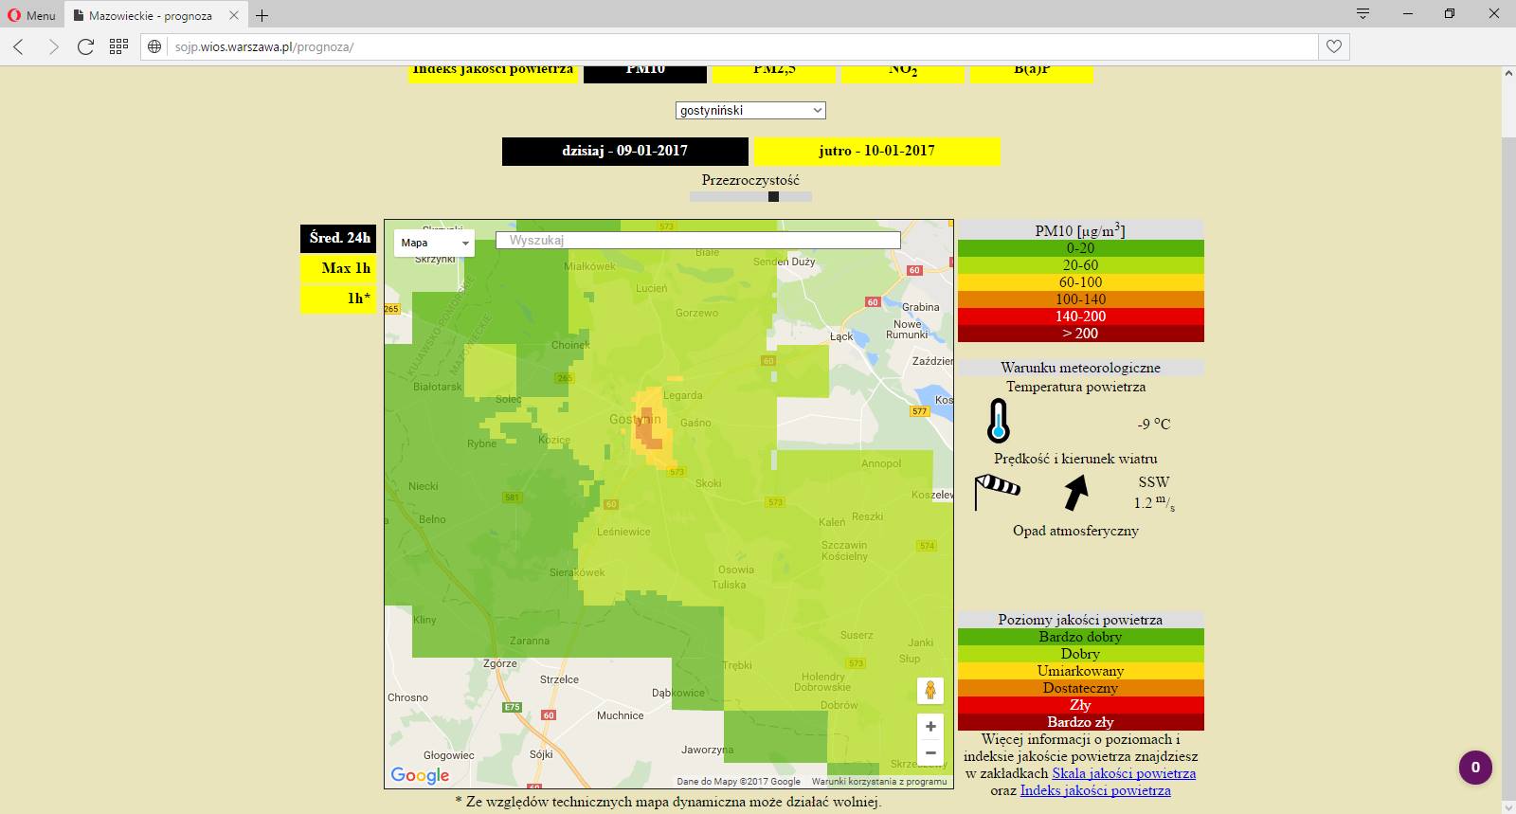Bookmark page with the heart icon

pyautogui.click(x=1334, y=46)
